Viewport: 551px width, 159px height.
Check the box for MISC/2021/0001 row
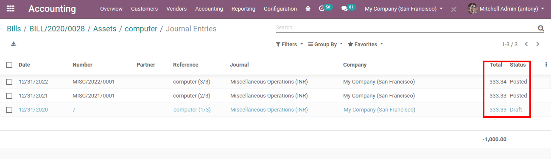tap(9, 96)
